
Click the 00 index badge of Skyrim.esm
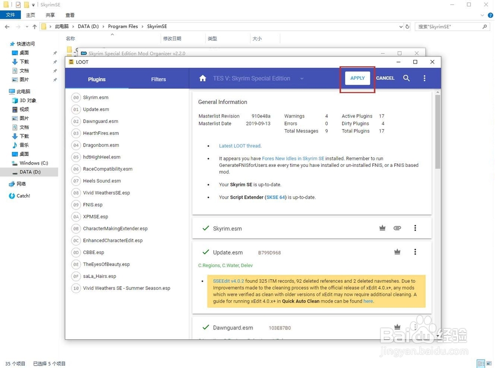[x=76, y=98]
